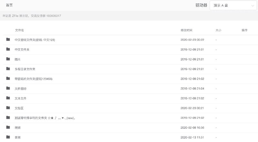Open the 图片 folder name
This screenshot has width=258, height=142.
[17, 59]
